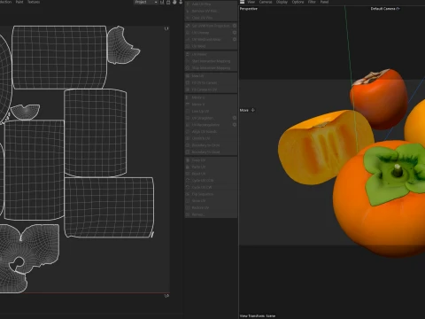Open options gear for UV Rectangularize
425x319 pixels.
point(235,125)
